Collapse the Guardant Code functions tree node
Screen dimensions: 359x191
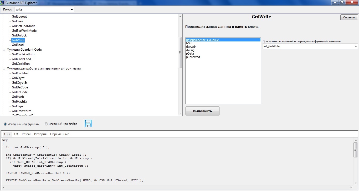[4, 50]
